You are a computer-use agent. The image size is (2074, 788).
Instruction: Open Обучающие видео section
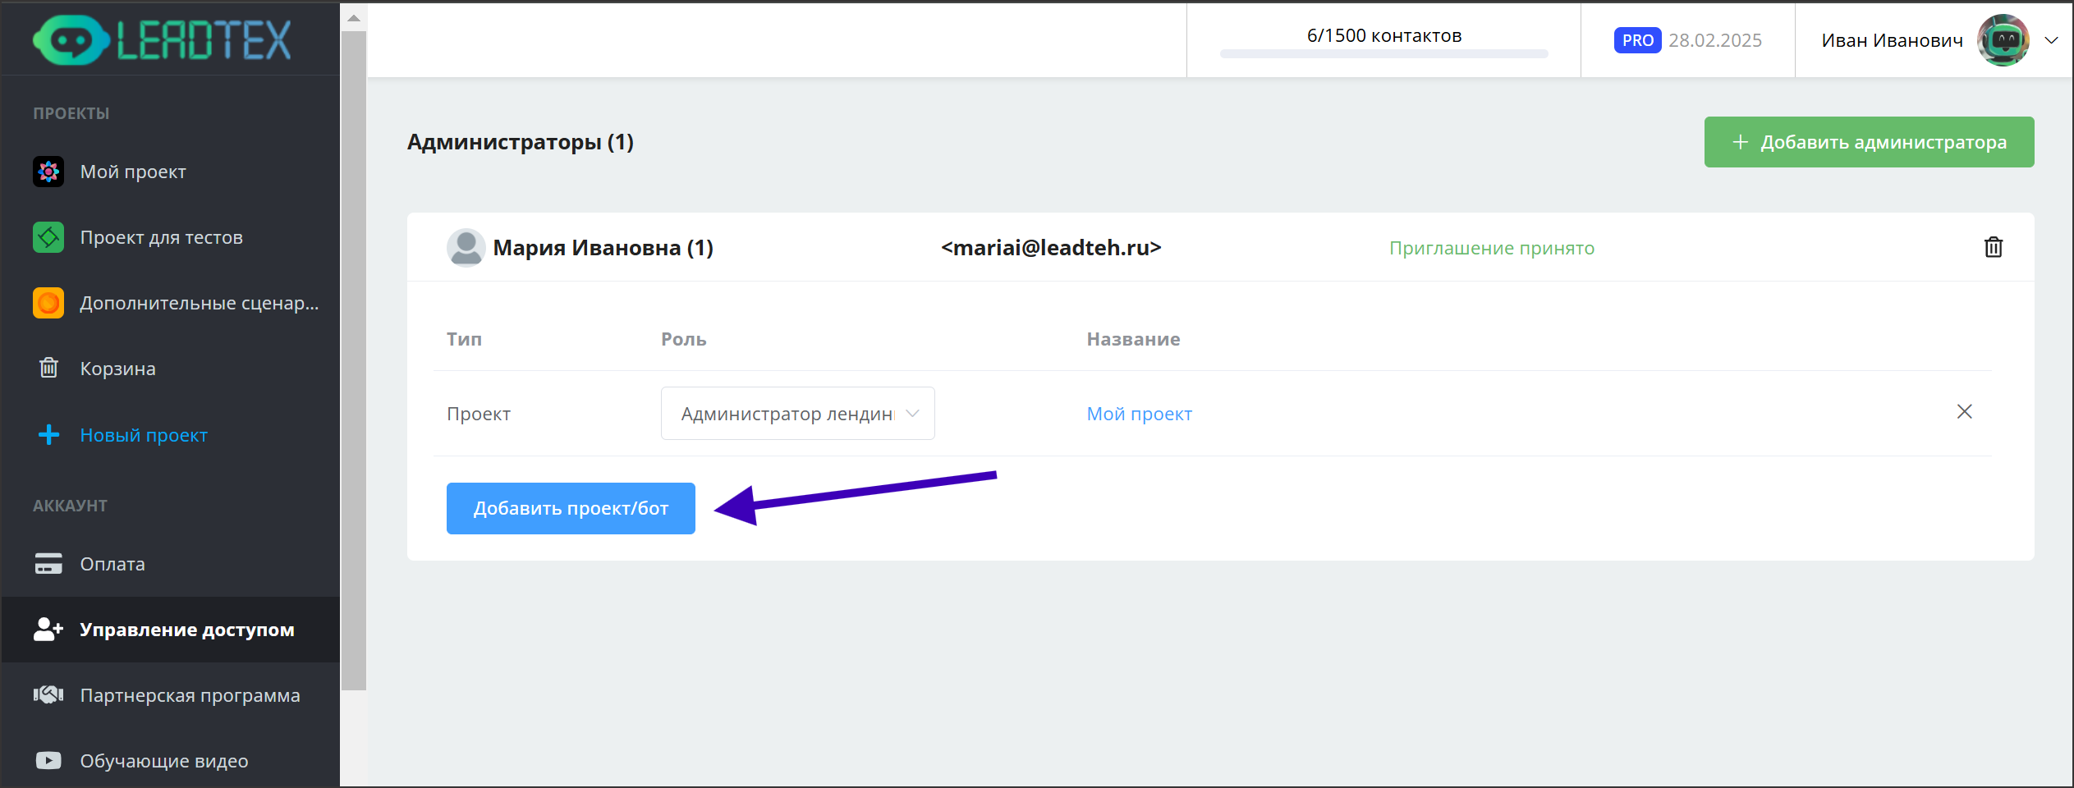(x=163, y=761)
